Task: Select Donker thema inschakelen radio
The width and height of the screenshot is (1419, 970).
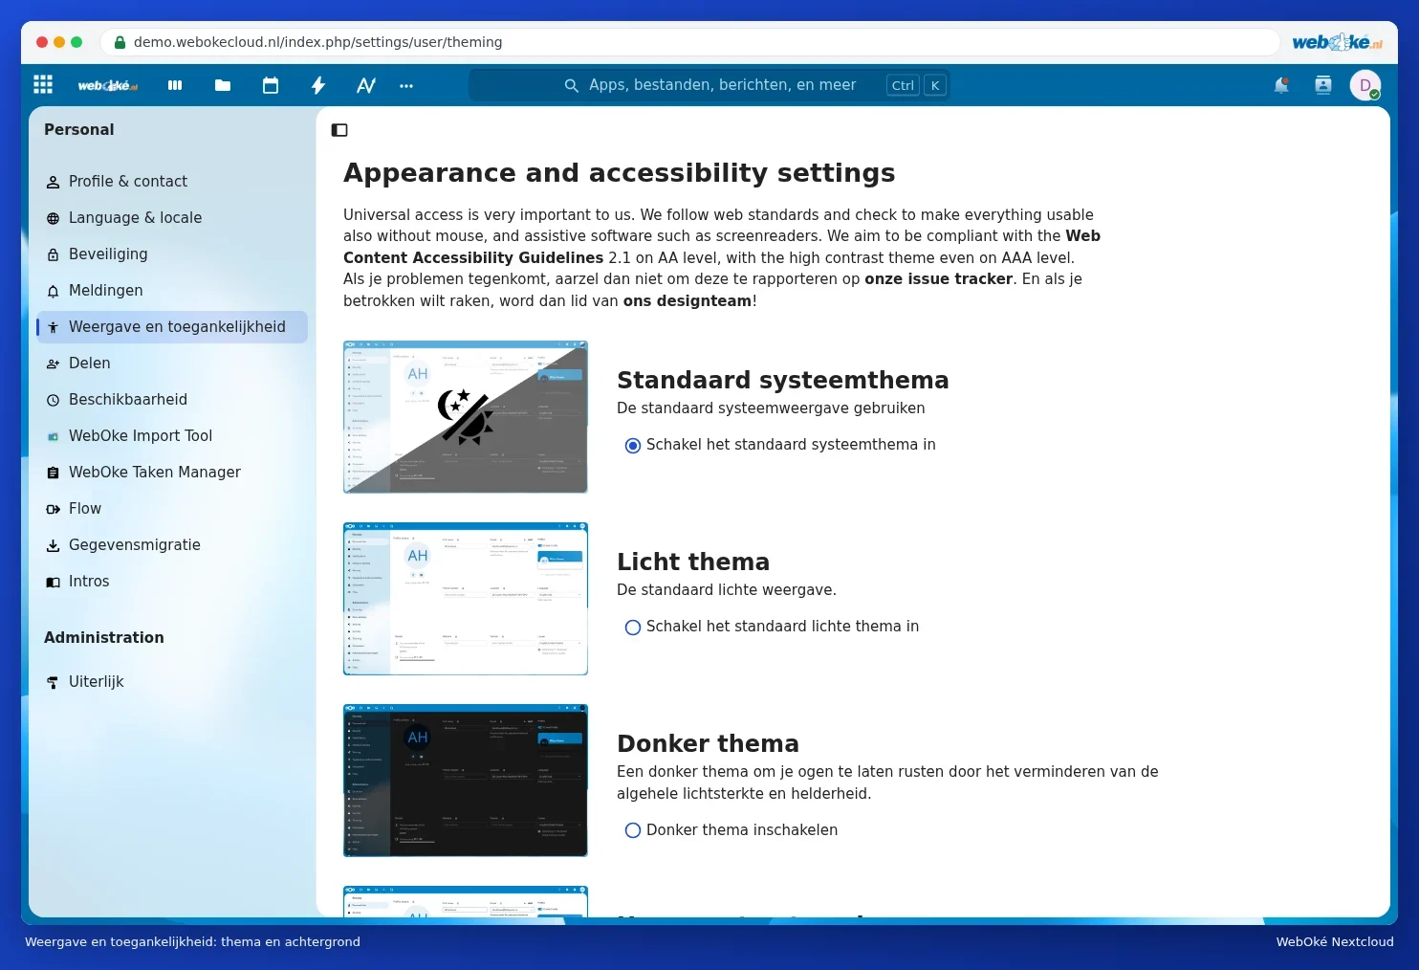Action: point(632,830)
